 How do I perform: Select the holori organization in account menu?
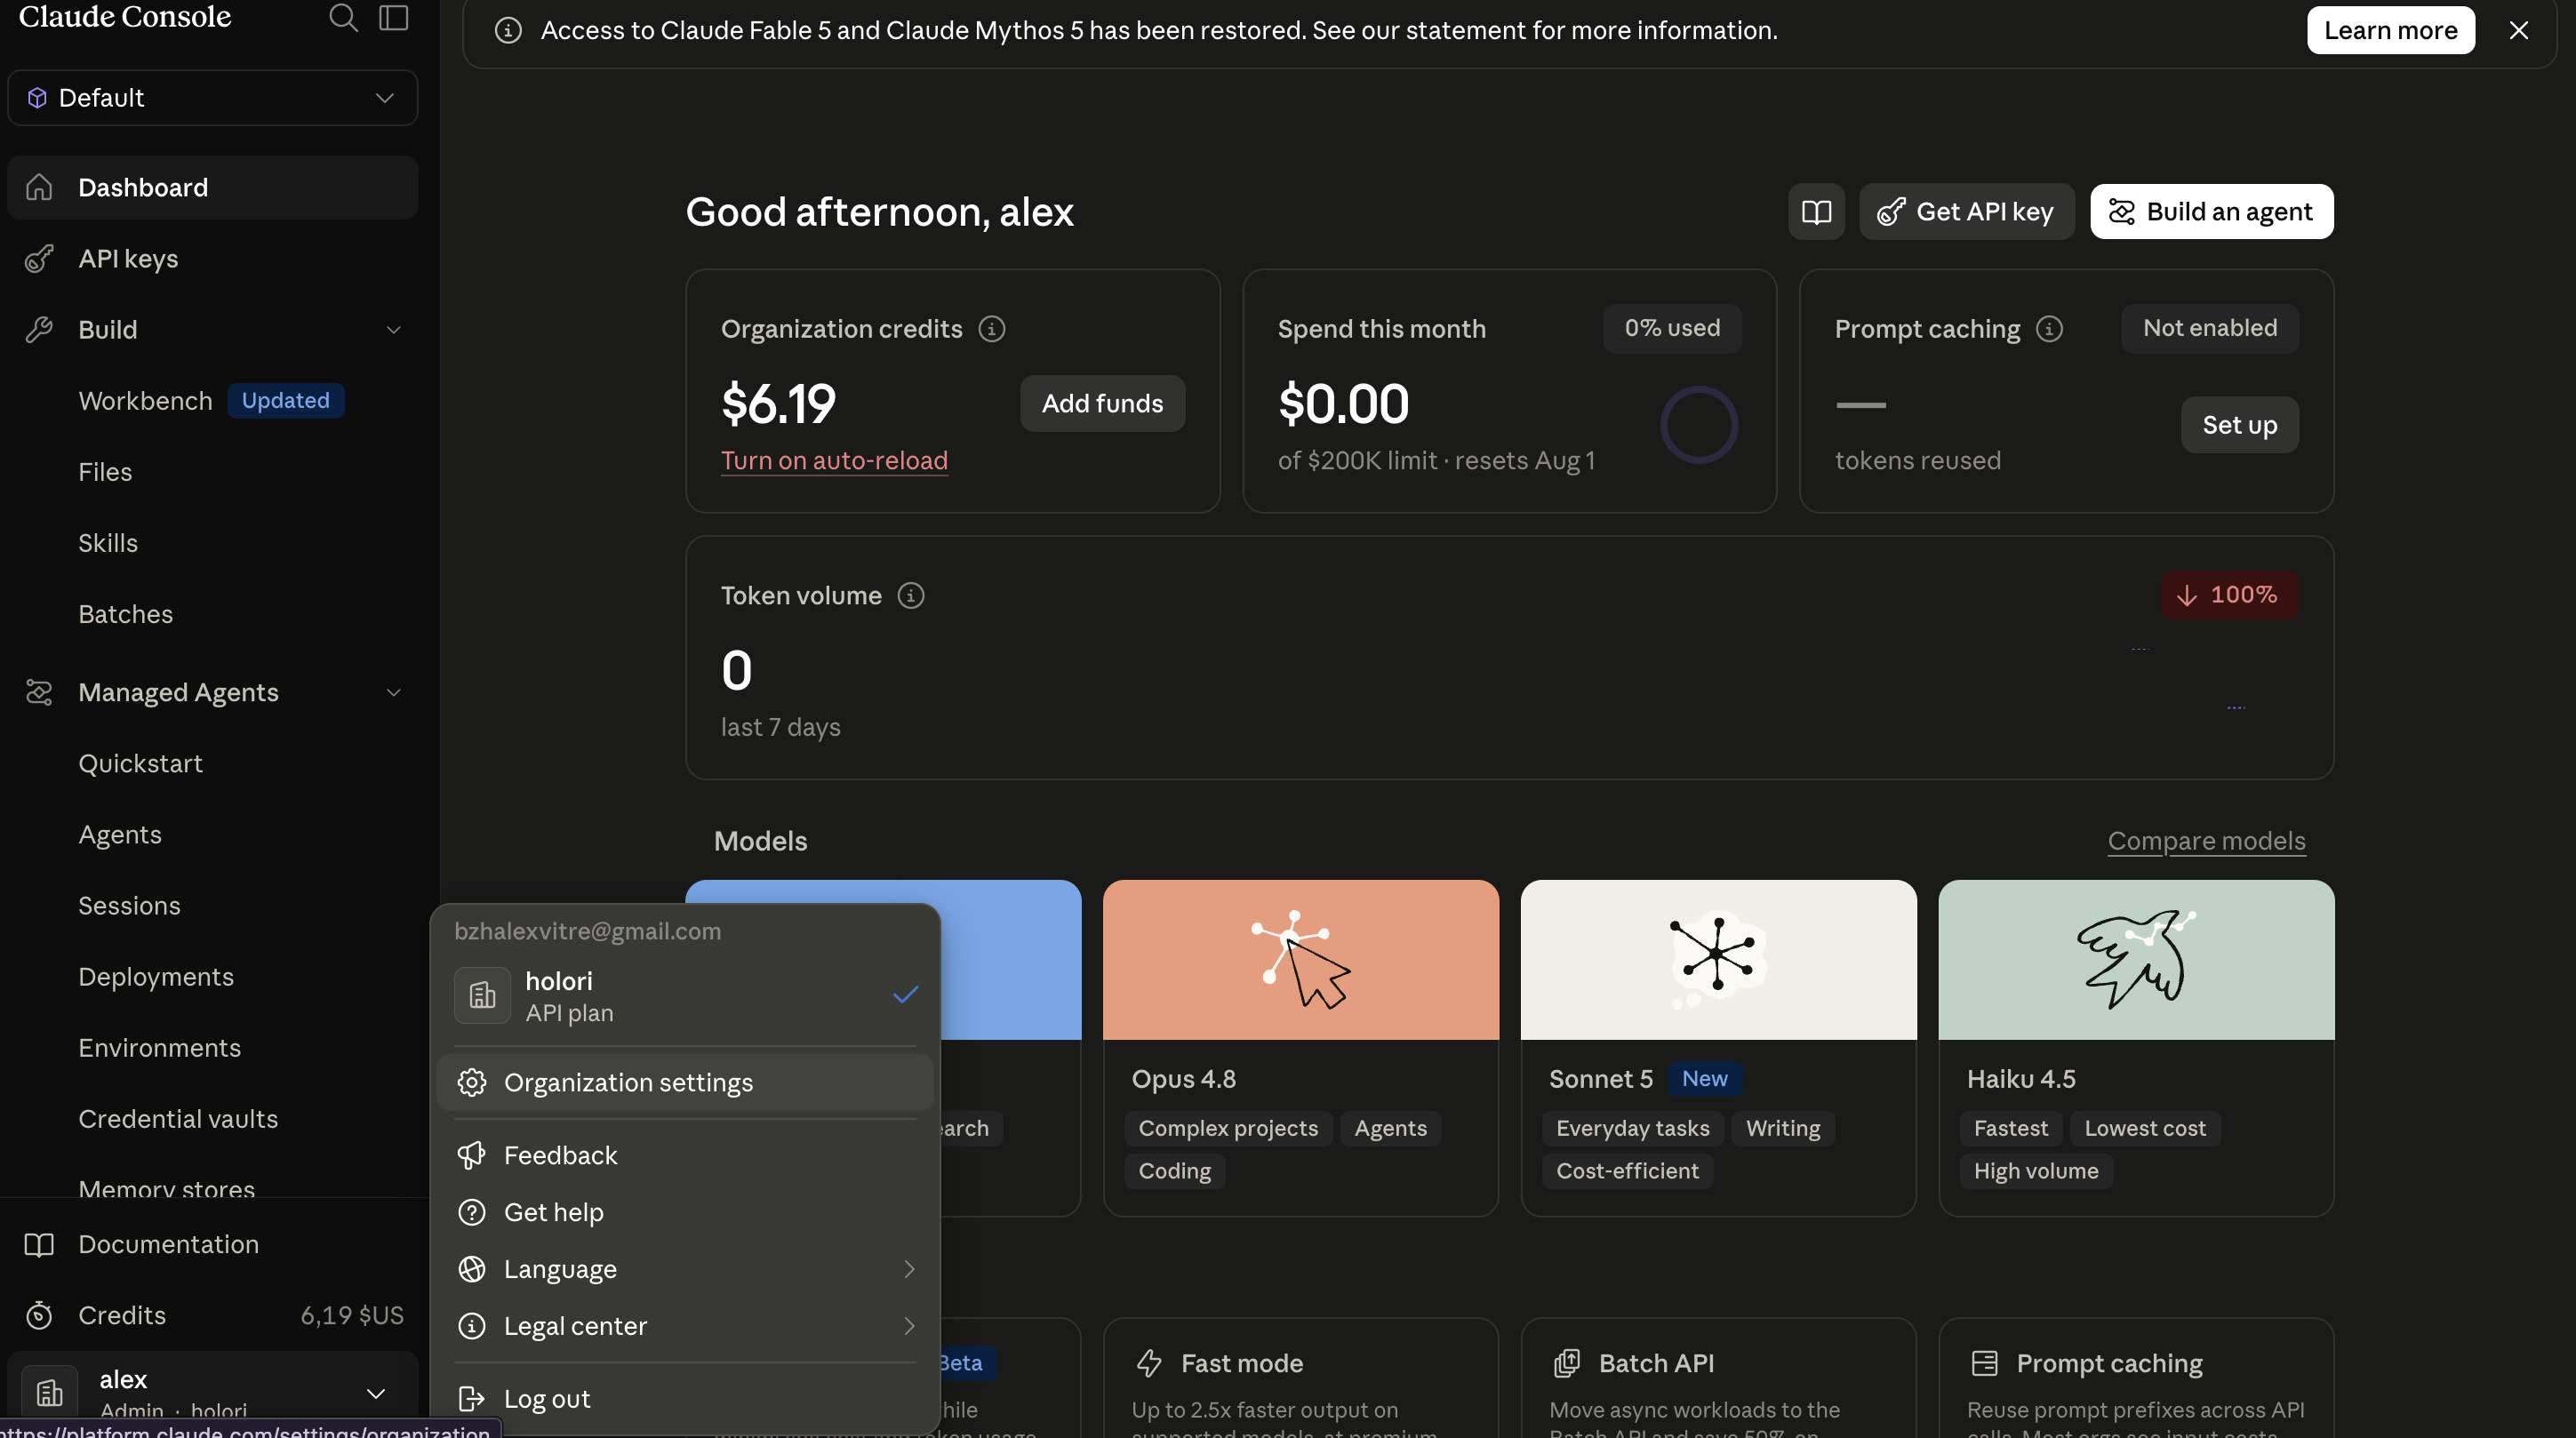click(x=685, y=996)
